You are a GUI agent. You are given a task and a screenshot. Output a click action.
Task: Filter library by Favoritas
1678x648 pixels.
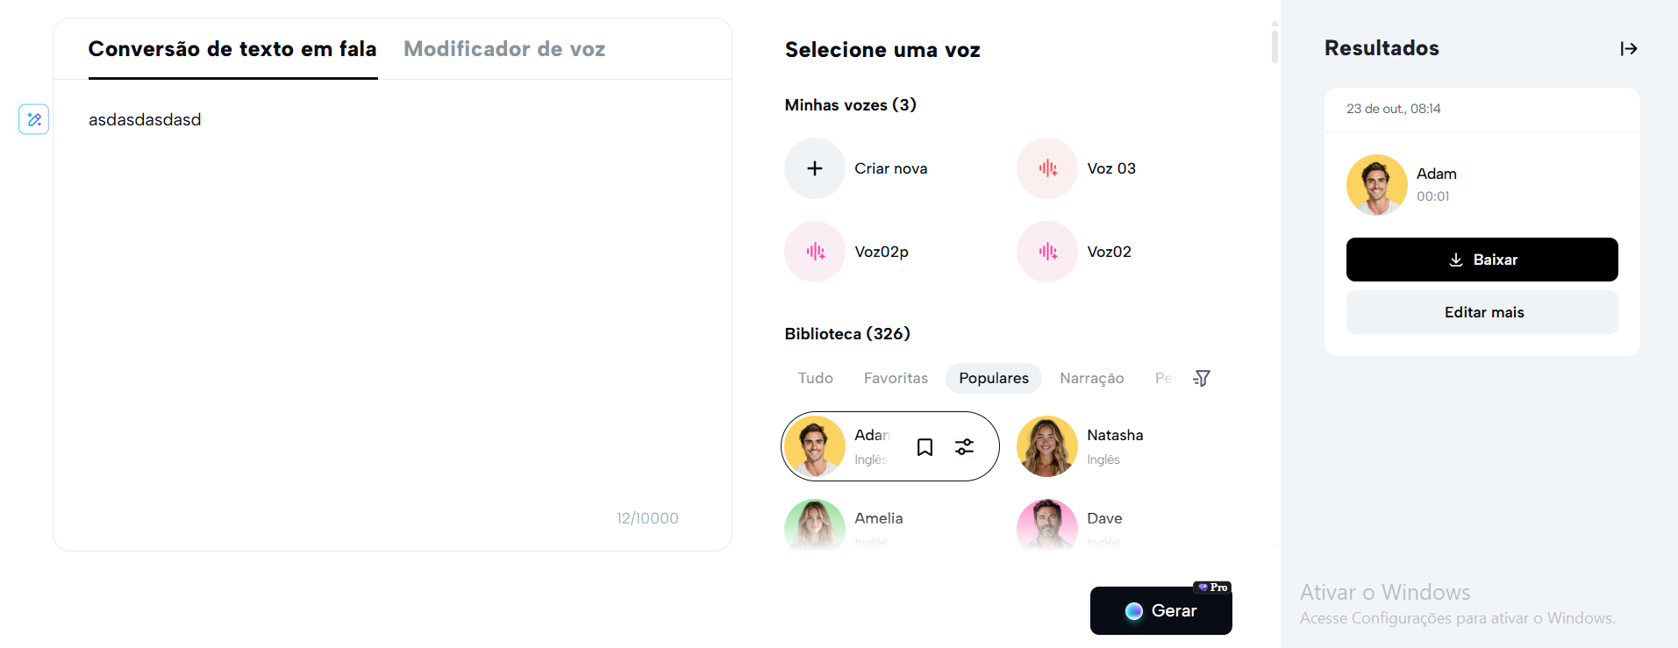(896, 378)
